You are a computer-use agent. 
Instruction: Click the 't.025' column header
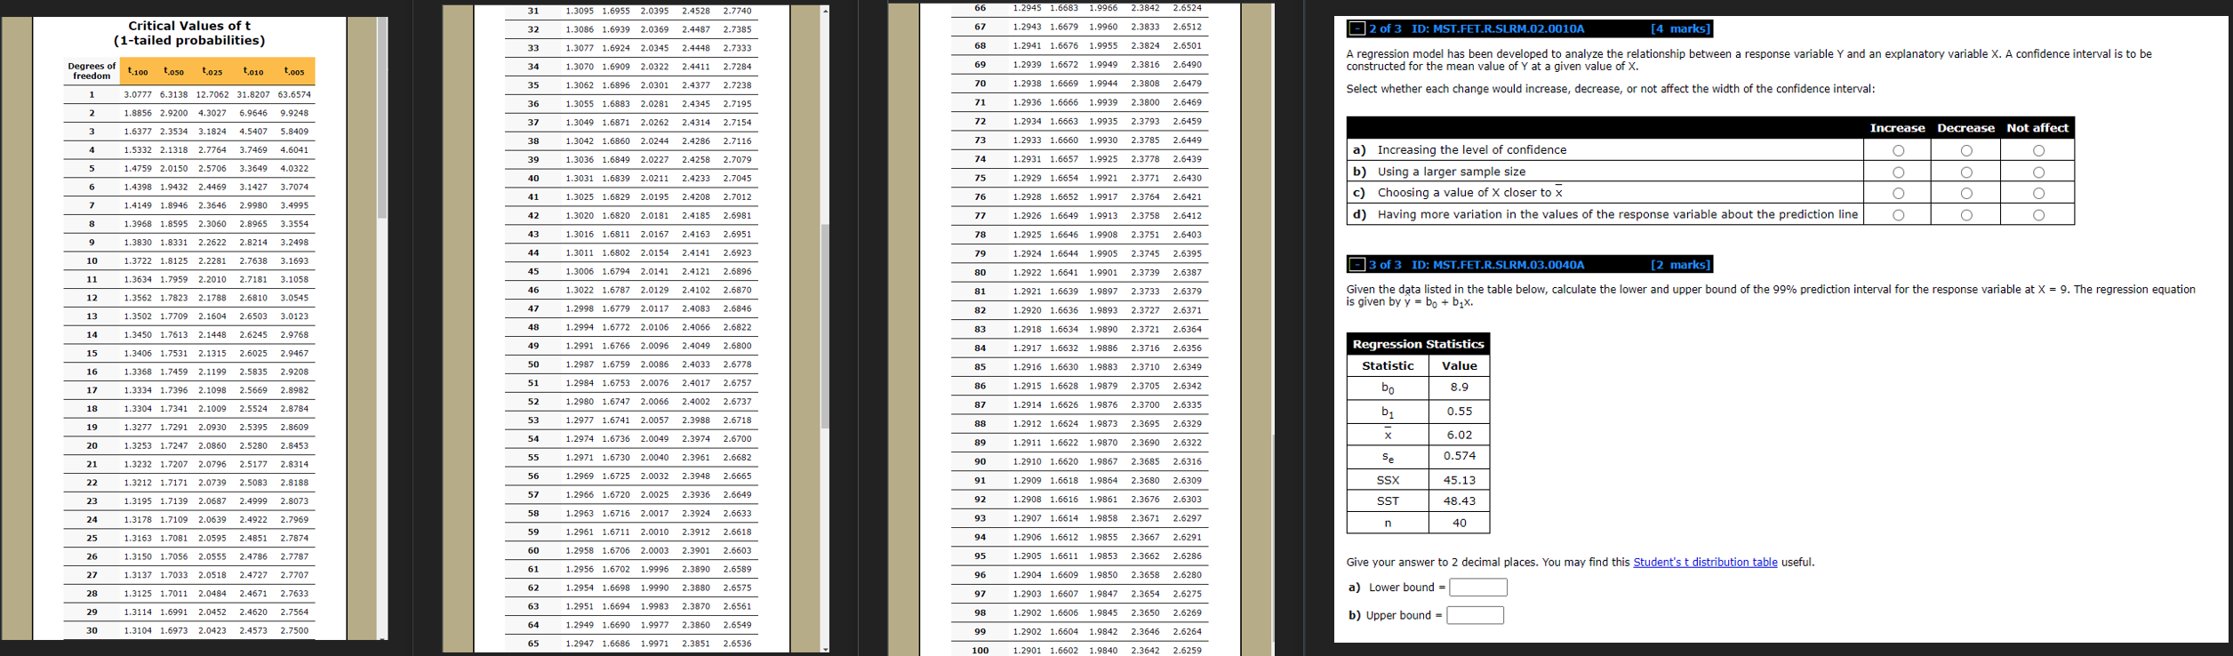click(x=212, y=71)
